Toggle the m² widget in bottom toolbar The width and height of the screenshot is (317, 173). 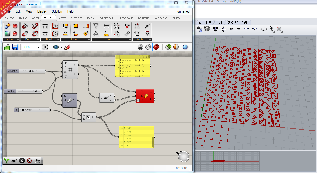(x=14, y=161)
